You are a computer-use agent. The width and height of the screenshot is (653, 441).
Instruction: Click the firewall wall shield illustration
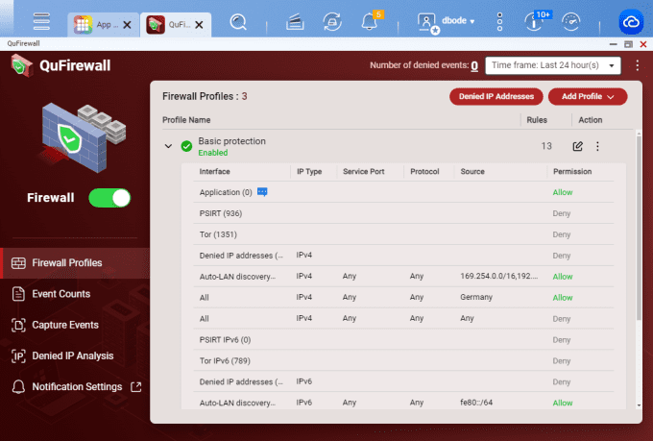point(84,137)
